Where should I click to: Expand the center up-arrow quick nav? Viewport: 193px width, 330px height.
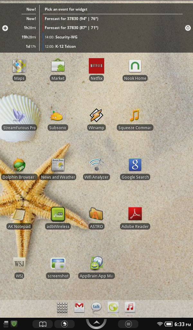coord(96,324)
